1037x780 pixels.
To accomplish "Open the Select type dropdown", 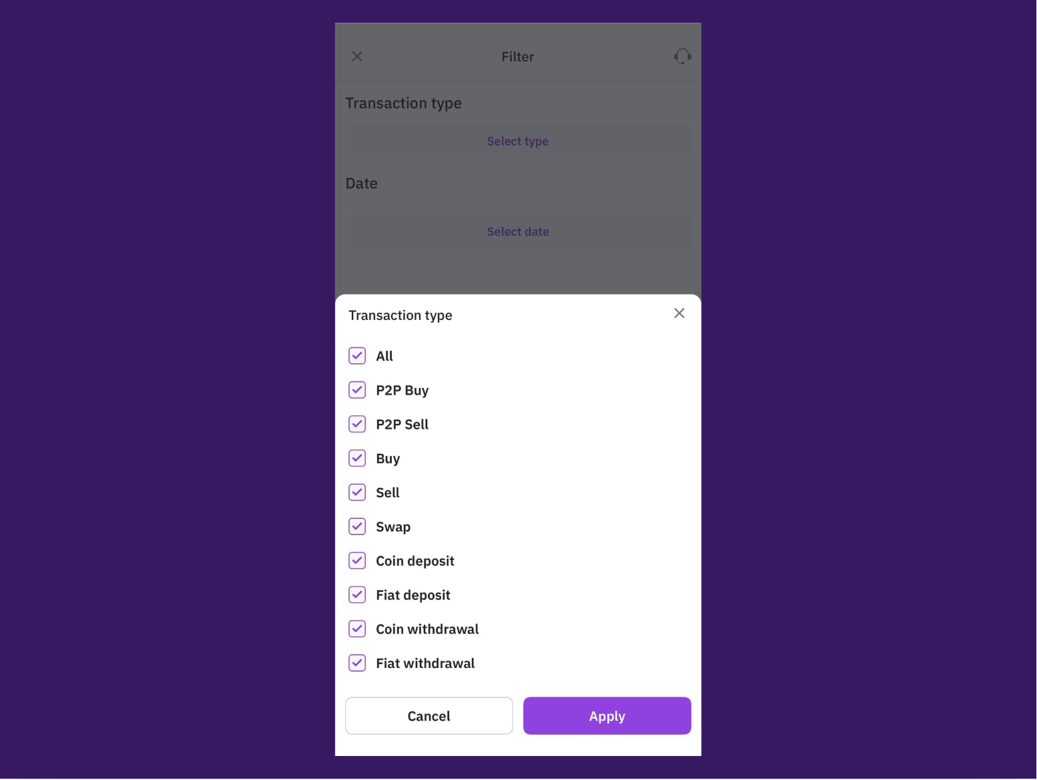I will [x=518, y=141].
